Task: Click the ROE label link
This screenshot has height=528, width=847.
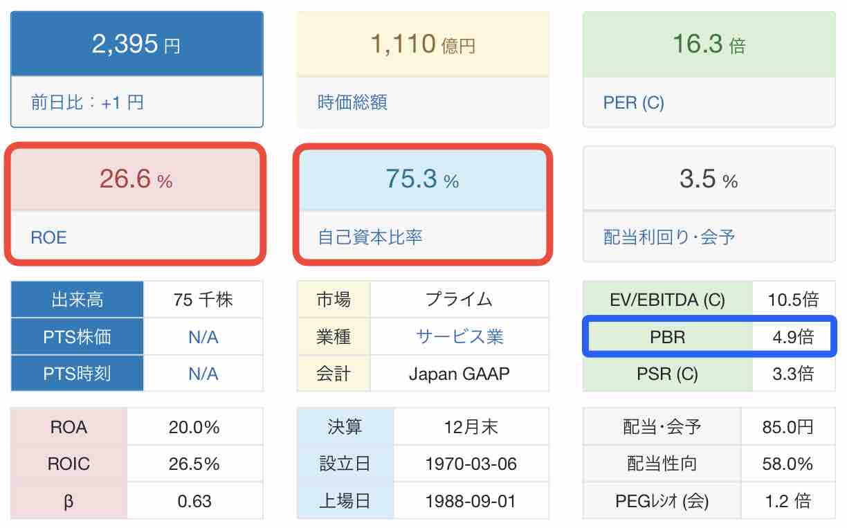Action: click(49, 237)
